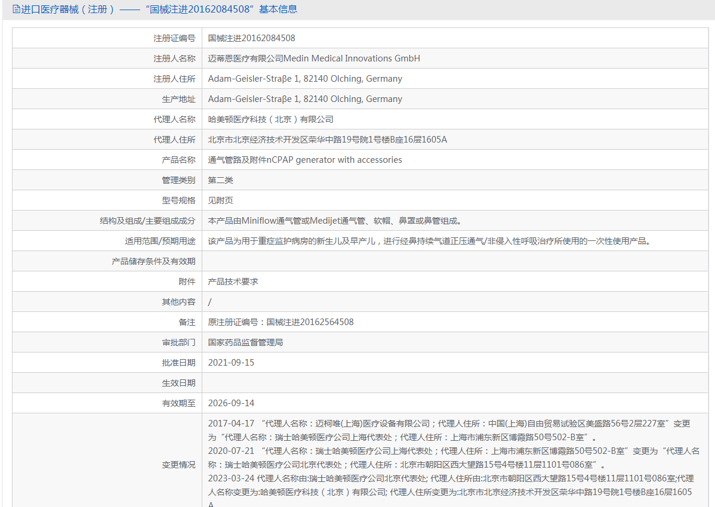
Task: Select the slash value in the 其他内容 row
Action: 209,302
